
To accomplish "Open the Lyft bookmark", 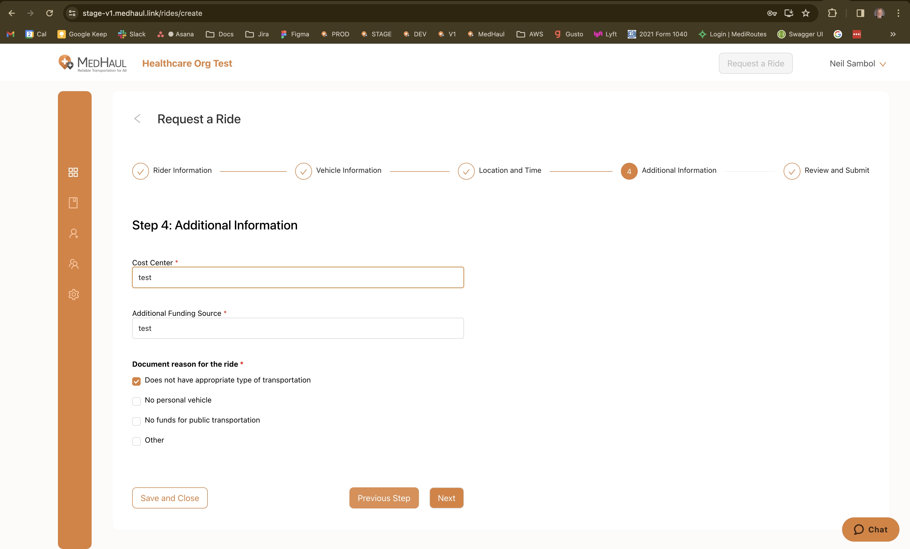I will [605, 34].
